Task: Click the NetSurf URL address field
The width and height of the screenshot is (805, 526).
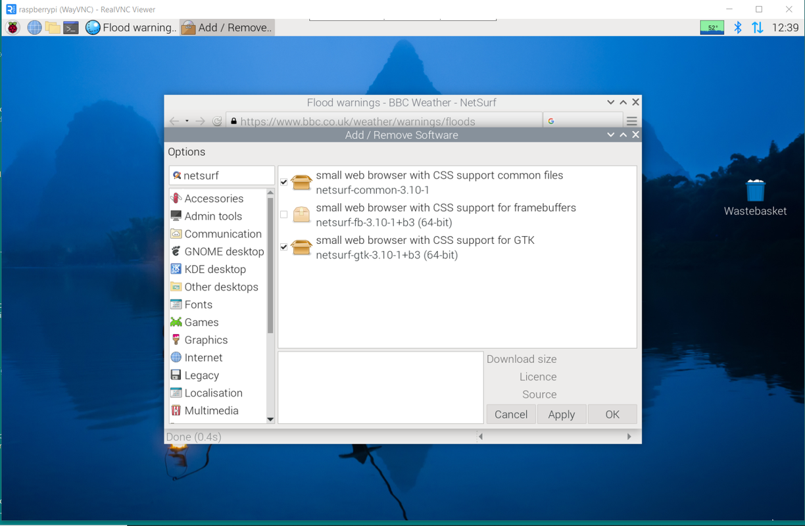Action: coord(384,121)
